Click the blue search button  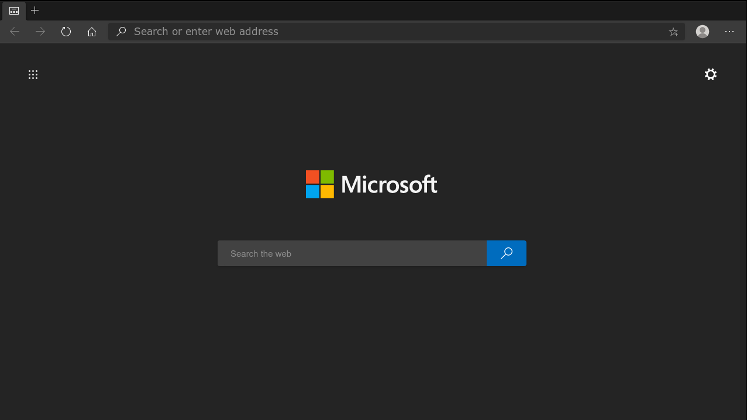pyautogui.click(x=507, y=253)
